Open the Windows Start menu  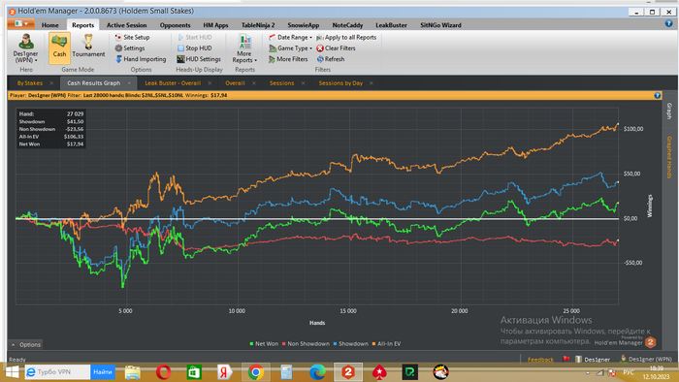[x=12, y=372]
